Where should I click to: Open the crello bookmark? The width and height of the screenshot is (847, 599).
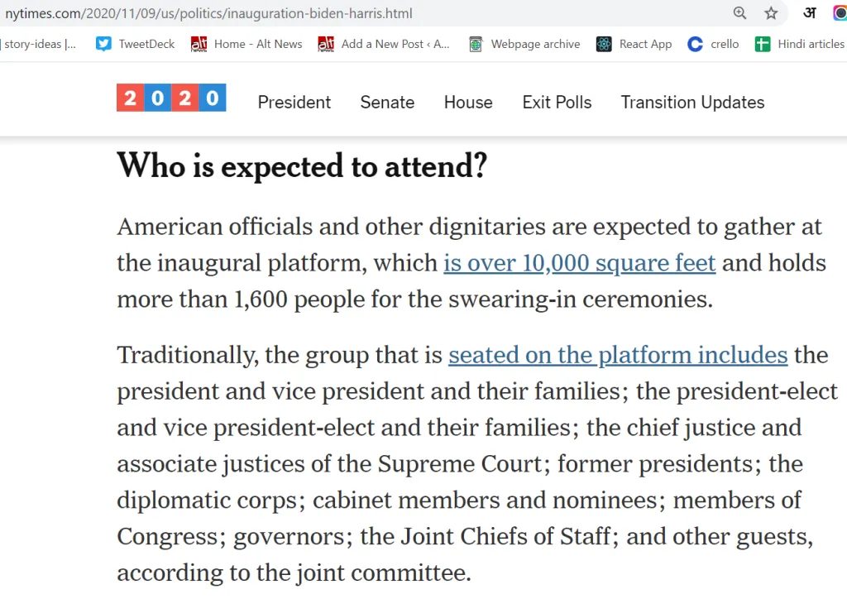[713, 44]
